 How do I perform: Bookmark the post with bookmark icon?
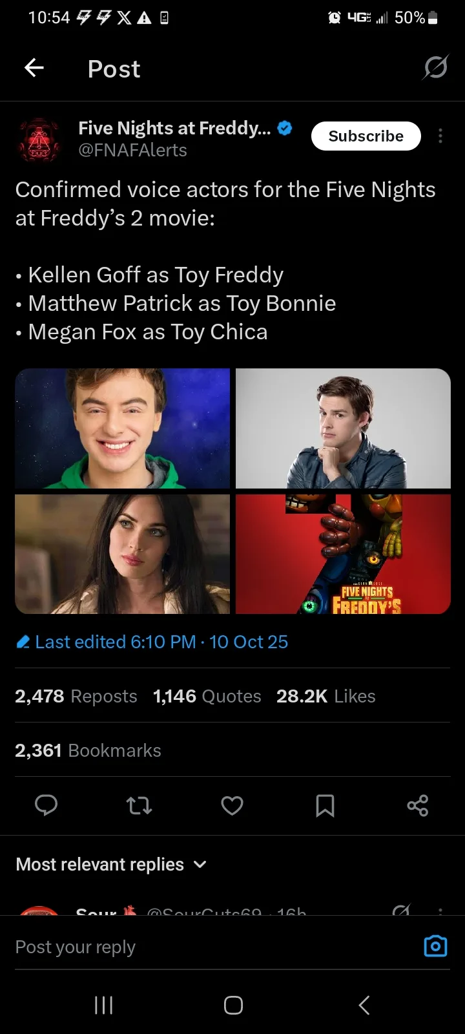(325, 805)
